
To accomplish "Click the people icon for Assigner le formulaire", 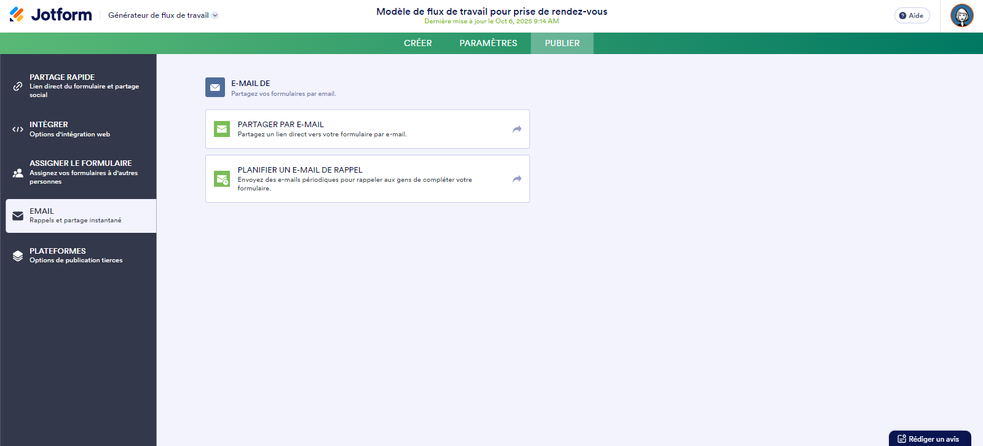I will coord(18,173).
